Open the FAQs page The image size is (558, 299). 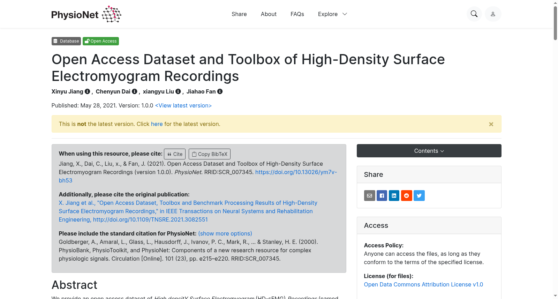pyautogui.click(x=297, y=14)
